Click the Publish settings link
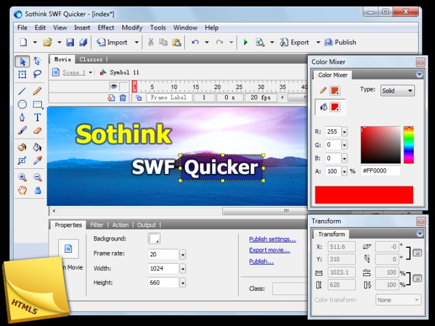Viewport: 435px width, 326px height. [x=272, y=239]
